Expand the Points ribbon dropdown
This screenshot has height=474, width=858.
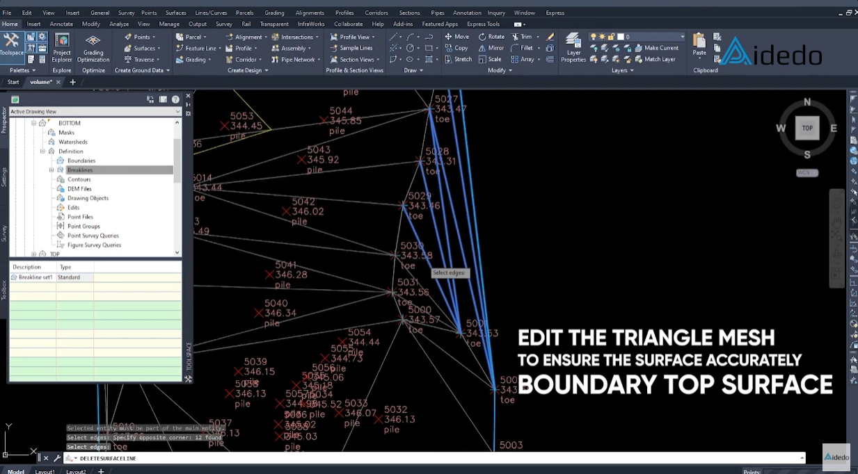click(x=152, y=37)
